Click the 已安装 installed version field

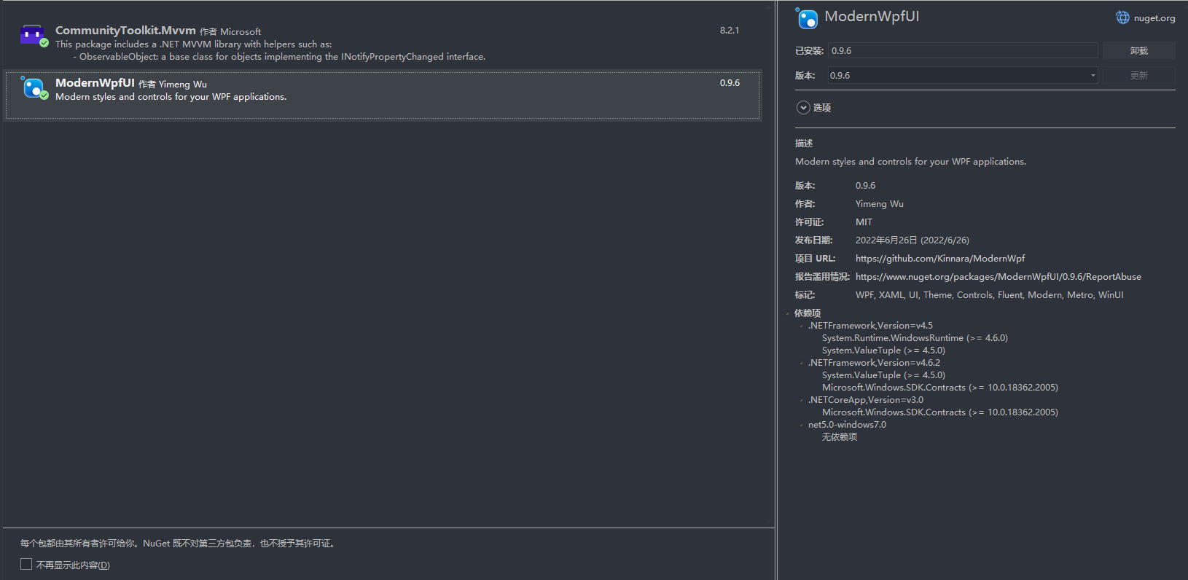coord(962,51)
